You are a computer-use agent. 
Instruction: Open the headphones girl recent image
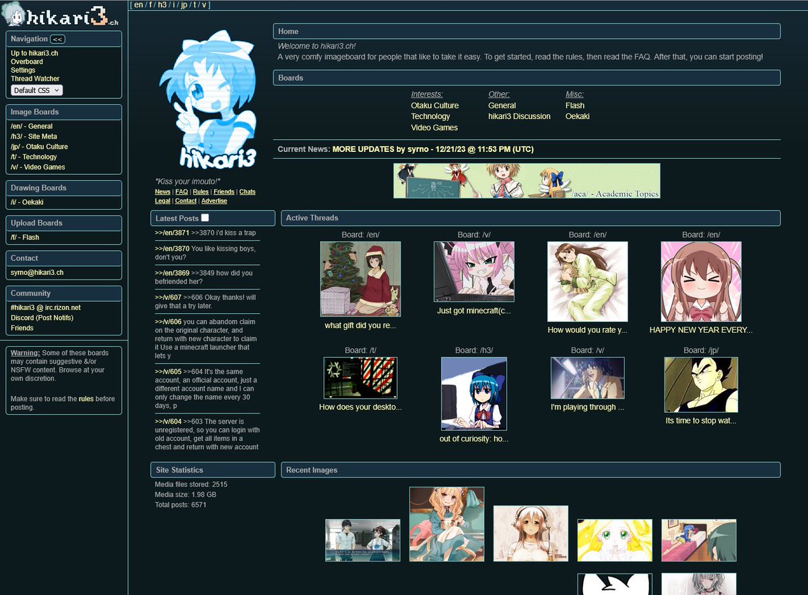(531, 533)
